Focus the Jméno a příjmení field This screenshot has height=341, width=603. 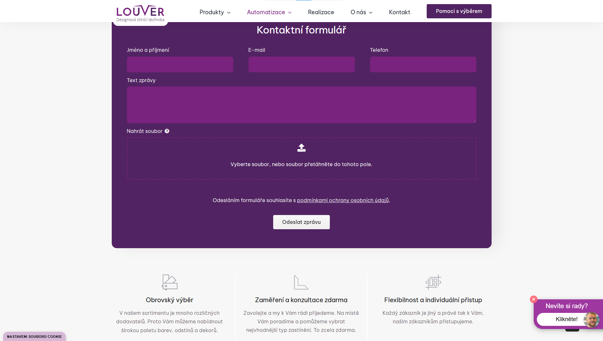pyautogui.click(x=180, y=64)
